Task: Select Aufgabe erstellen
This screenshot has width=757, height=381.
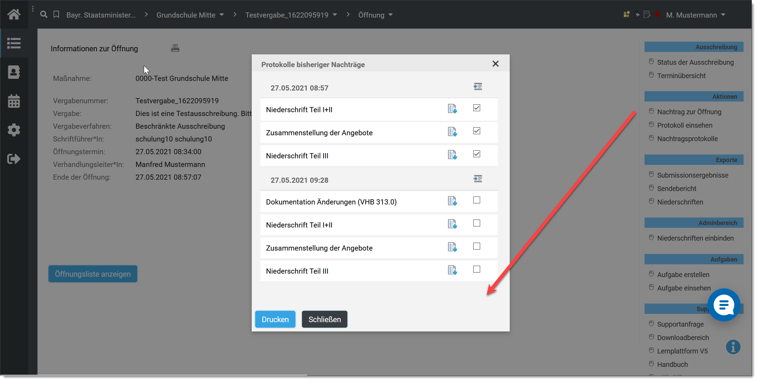Action: (x=683, y=275)
